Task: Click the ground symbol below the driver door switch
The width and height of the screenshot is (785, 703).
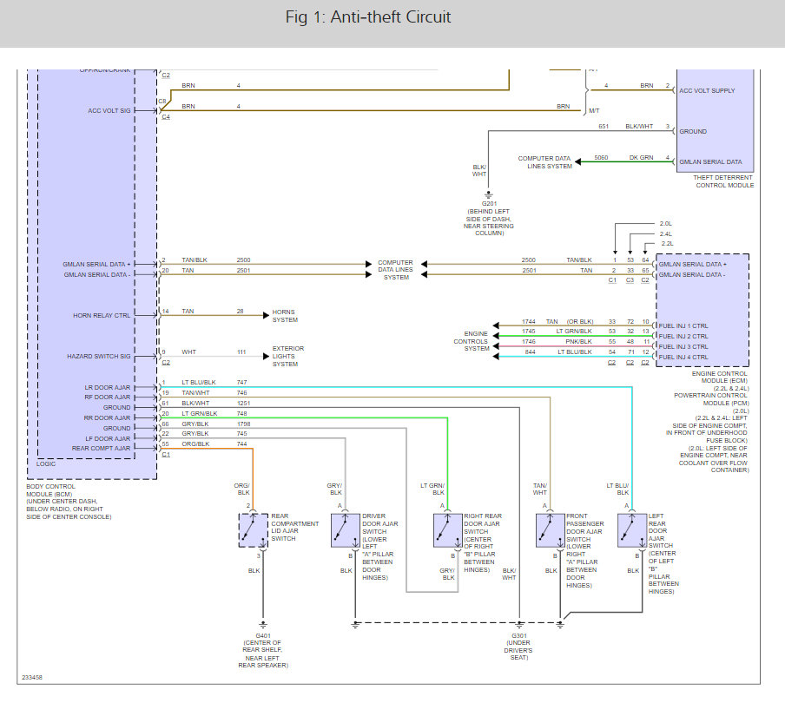Action: pyautogui.click(x=355, y=625)
